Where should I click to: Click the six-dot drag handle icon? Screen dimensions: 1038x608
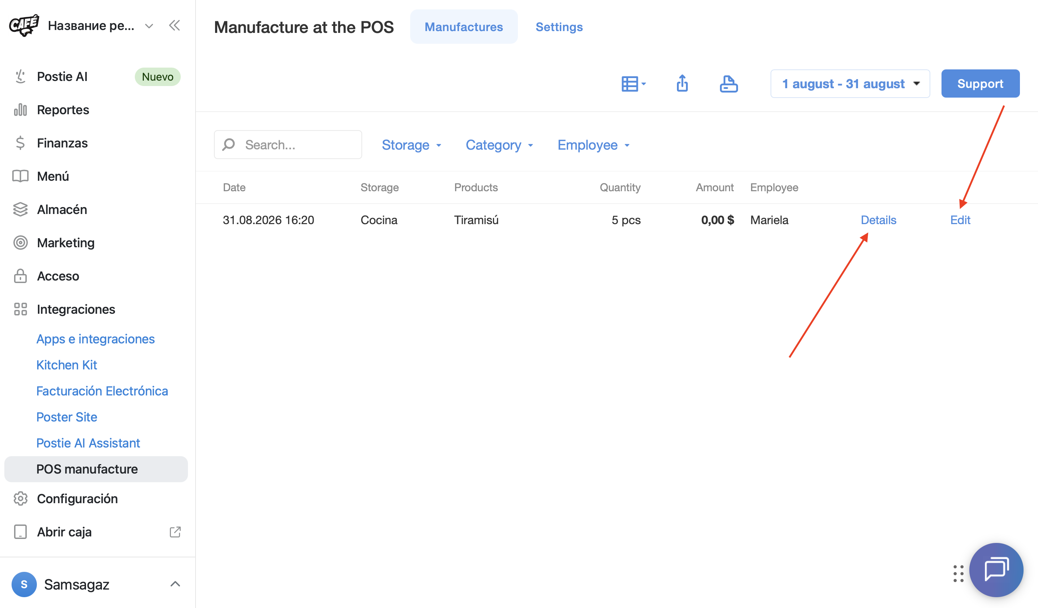958,573
